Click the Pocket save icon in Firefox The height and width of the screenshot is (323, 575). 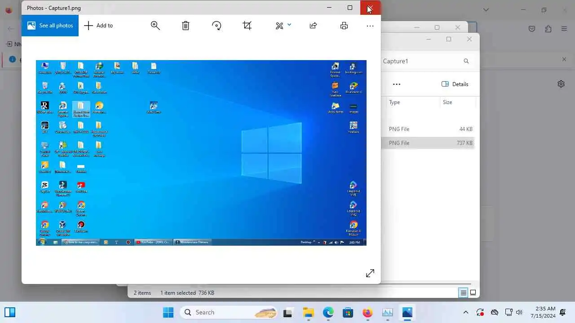tap(532, 29)
